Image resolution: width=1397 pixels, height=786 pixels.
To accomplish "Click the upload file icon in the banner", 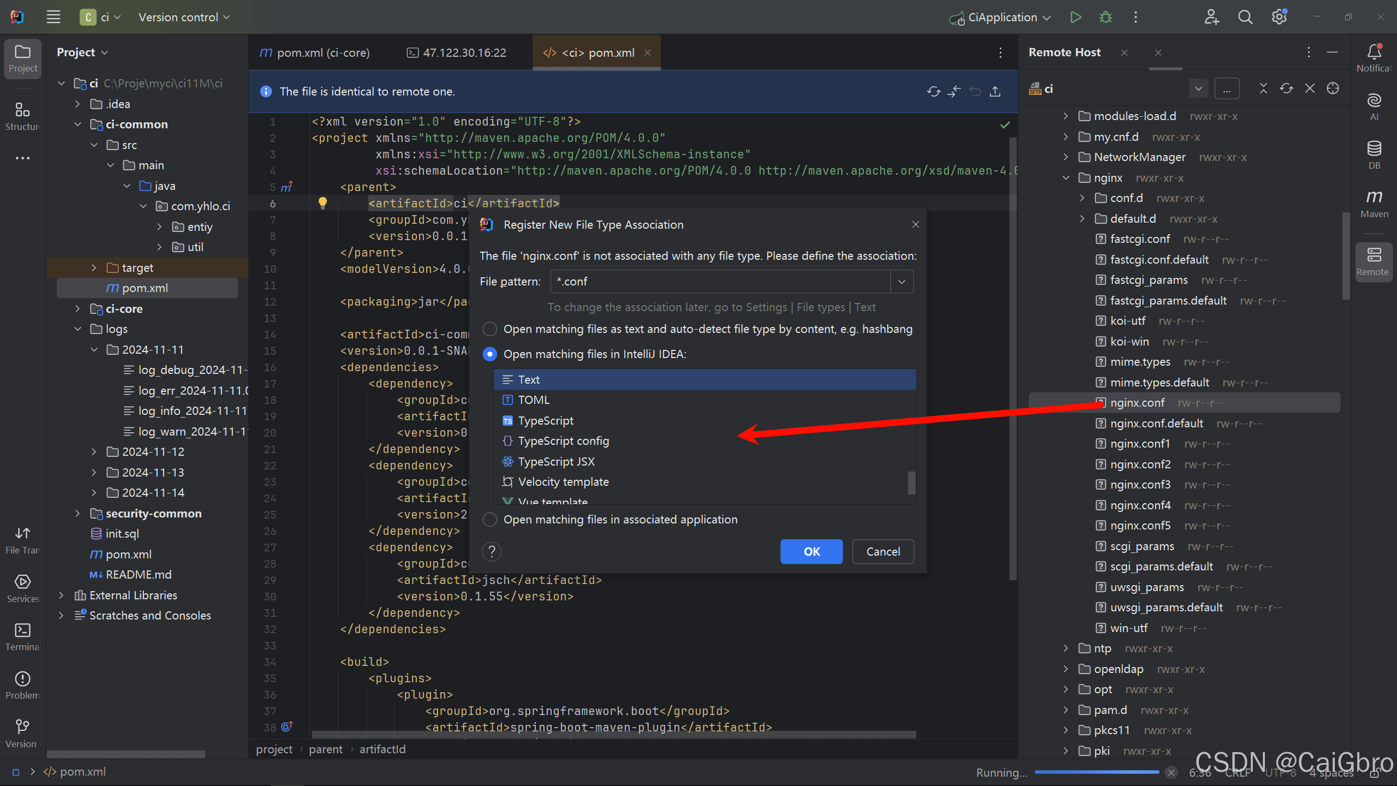I will (x=995, y=91).
